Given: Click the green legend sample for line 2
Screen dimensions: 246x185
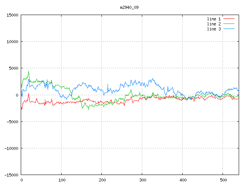Looking at the screenshot, I should 229,24.
